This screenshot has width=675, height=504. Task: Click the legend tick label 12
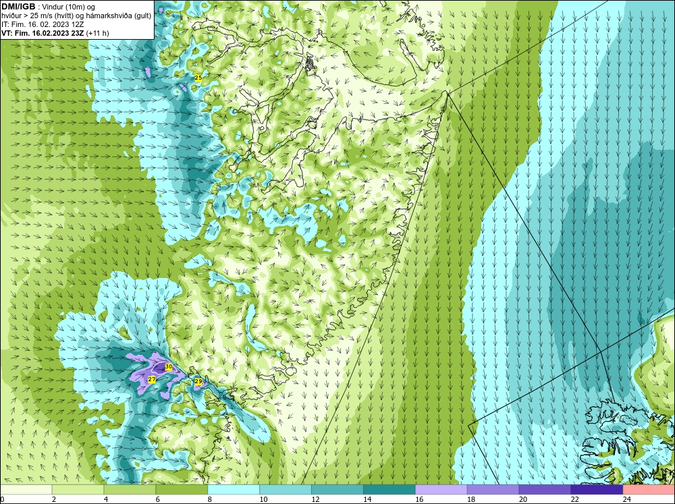coord(315,499)
